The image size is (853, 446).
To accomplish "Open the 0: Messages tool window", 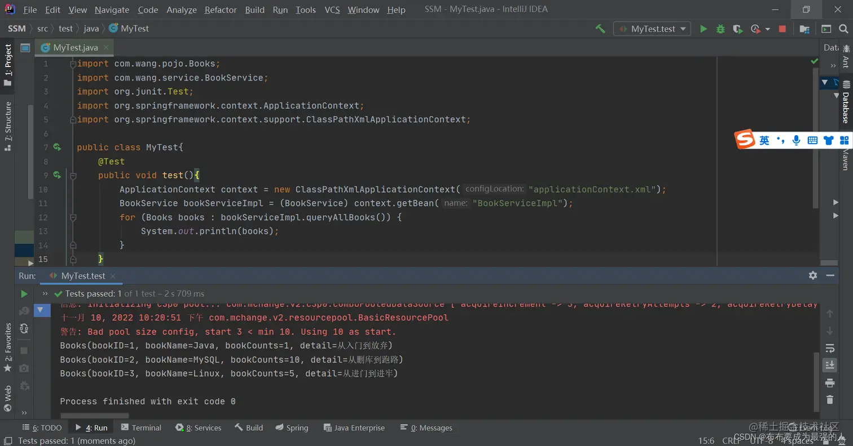I will click(426, 428).
